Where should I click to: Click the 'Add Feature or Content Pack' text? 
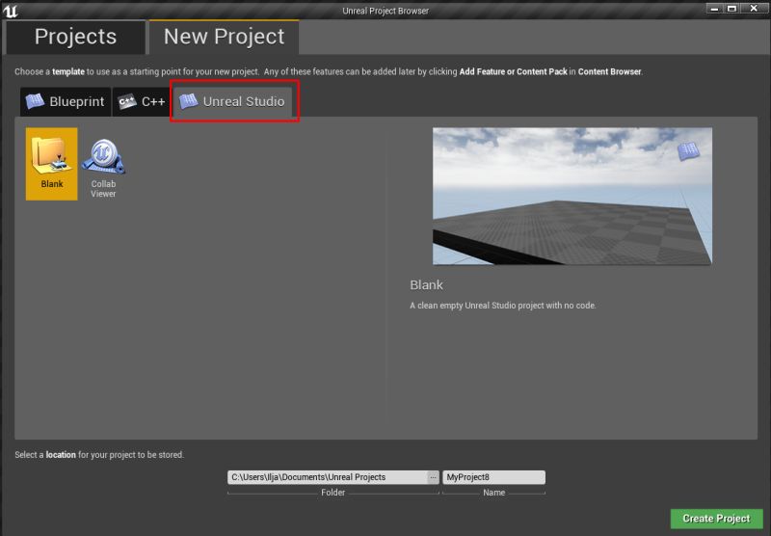(x=513, y=71)
